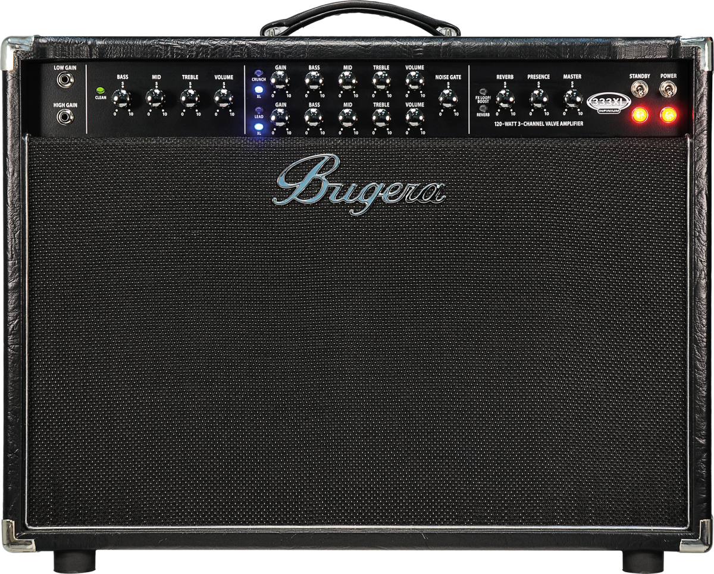Viewport: 714px width, 574px height.
Task: Toggle the Lead channel XL button
Action: click(x=259, y=126)
